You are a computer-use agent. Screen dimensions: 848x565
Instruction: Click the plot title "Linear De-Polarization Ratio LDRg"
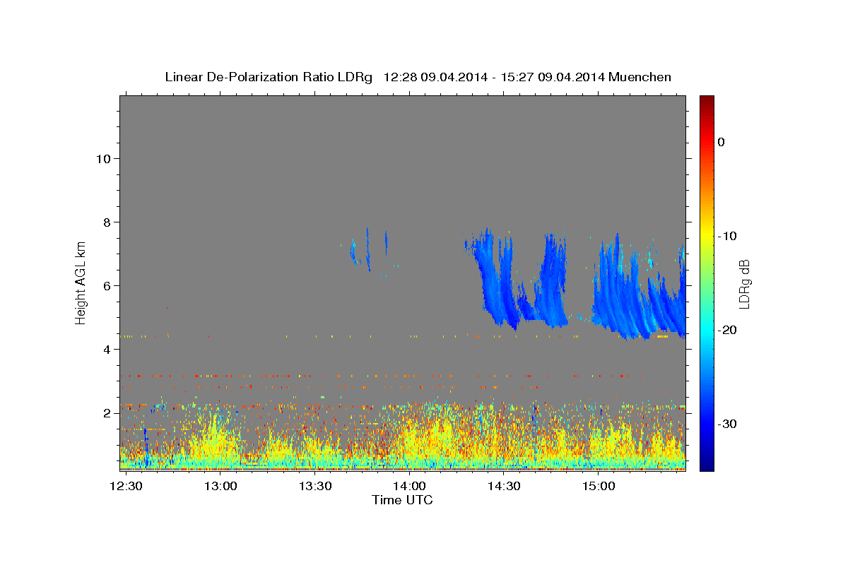269,77
